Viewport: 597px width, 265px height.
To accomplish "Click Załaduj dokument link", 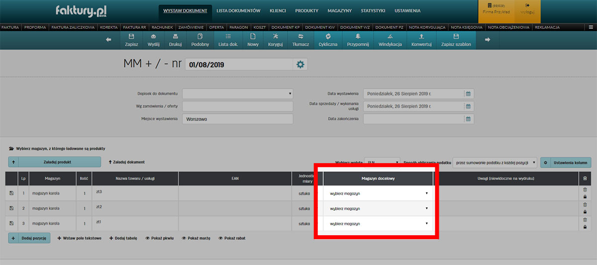I will (126, 162).
